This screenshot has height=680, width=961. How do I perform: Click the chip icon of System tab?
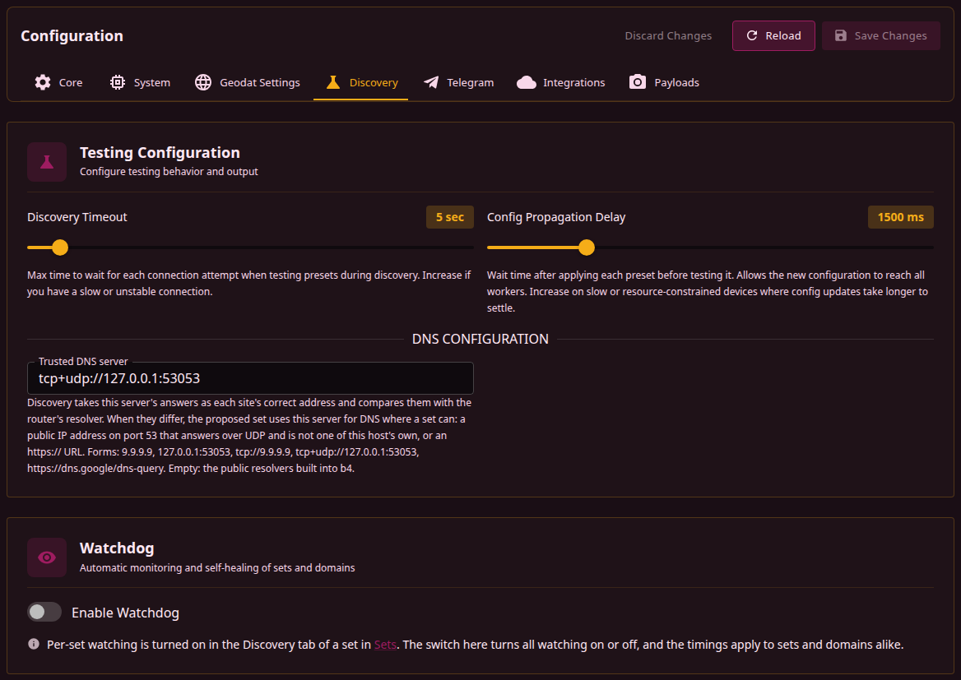click(x=118, y=82)
